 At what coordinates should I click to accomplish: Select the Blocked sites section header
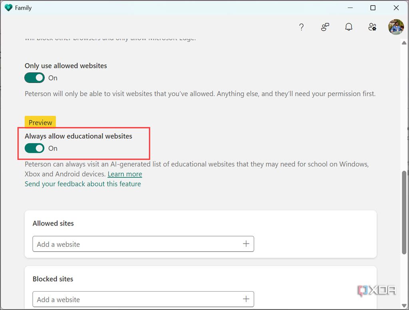pyautogui.click(x=53, y=279)
